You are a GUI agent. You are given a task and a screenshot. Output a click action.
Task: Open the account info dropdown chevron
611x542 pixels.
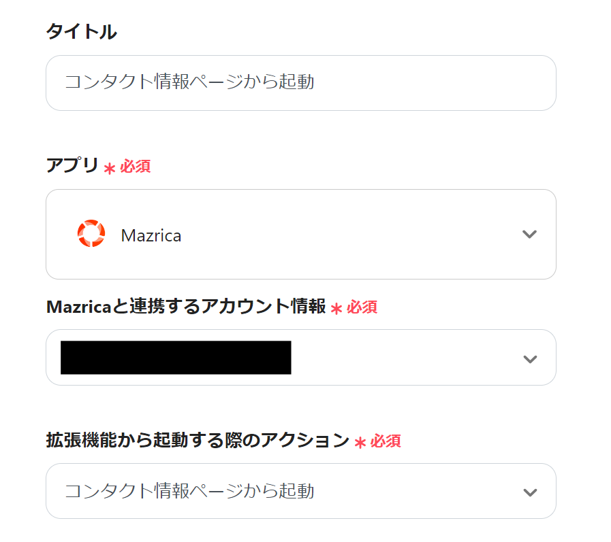point(529,358)
